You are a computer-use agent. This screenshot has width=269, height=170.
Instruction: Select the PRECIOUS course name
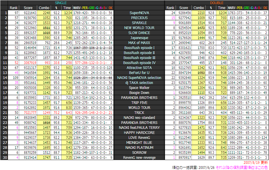point(139,18)
